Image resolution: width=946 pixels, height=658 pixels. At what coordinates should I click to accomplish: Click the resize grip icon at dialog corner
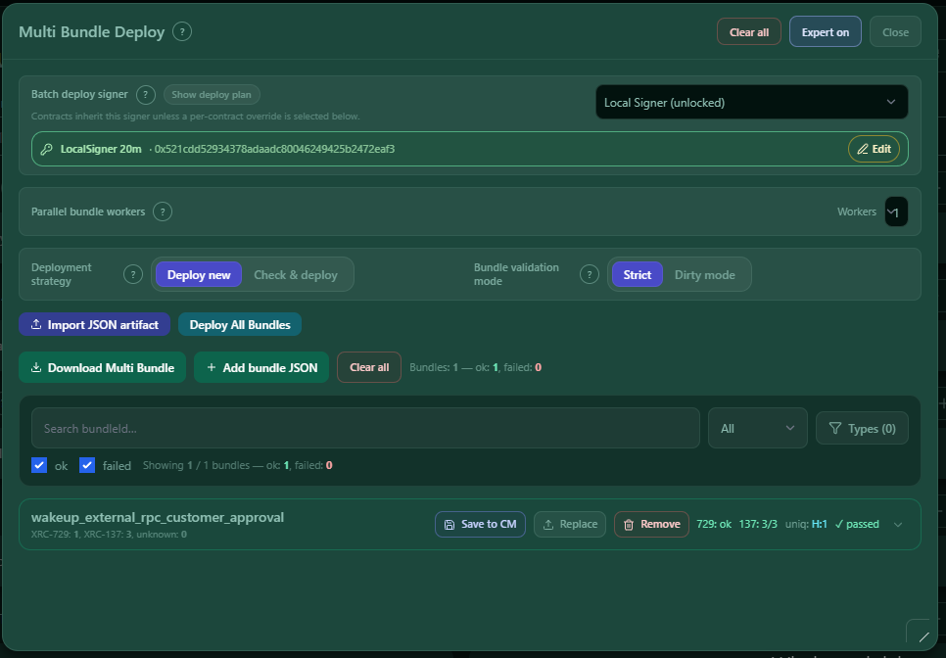coord(923,636)
